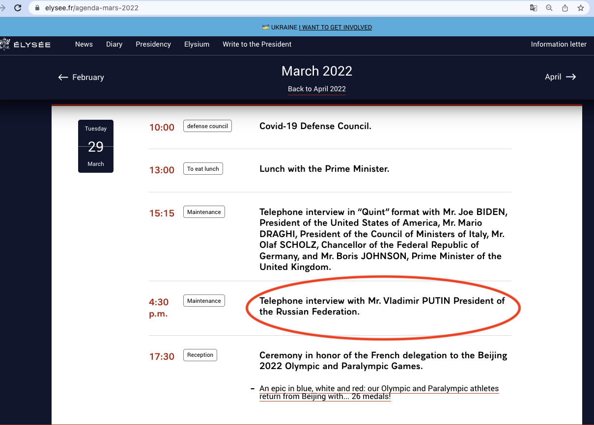
Task: Open the Presidency menu item
Action: click(x=153, y=44)
